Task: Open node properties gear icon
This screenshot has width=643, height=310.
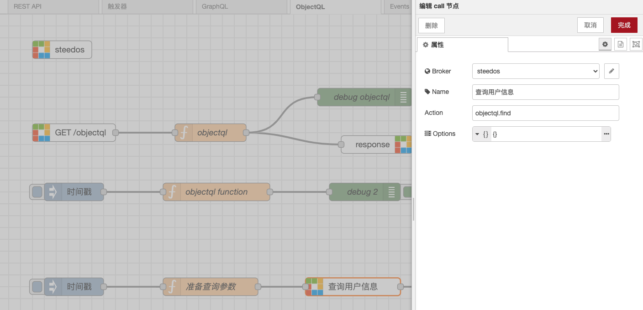Action: tap(605, 44)
